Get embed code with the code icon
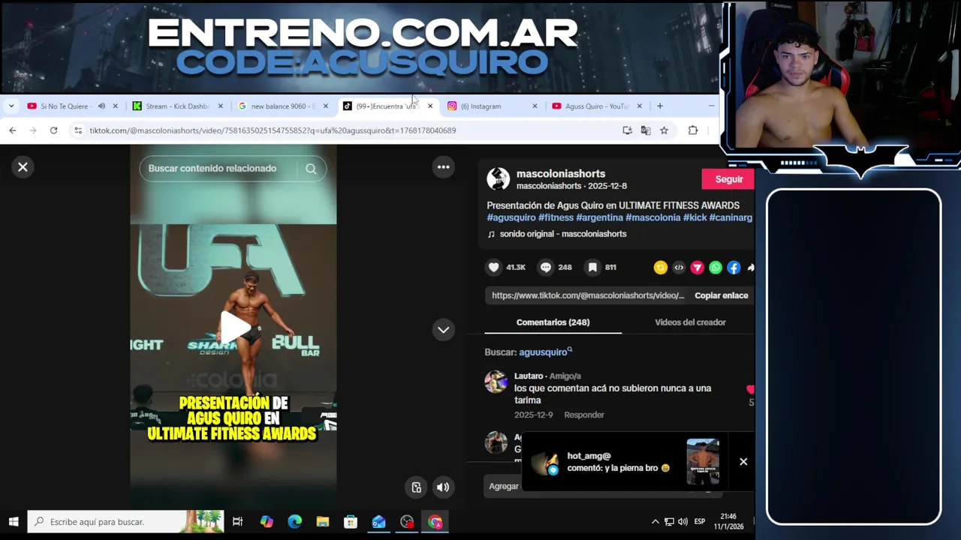 click(x=679, y=268)
